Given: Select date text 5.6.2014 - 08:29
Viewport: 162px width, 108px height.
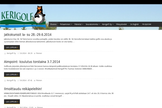Looking at the screenshot, I should click(26, 53).
